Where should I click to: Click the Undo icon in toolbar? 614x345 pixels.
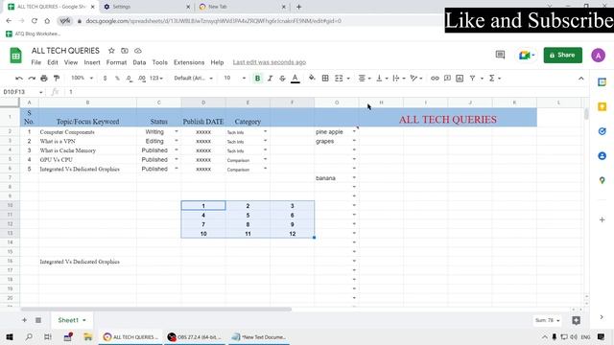click(19, 79)
